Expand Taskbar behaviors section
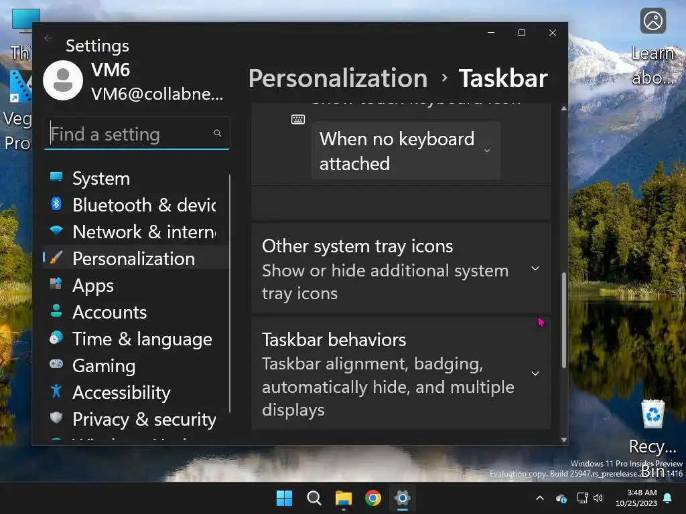The image size is (686, 514). pos(401,373)
